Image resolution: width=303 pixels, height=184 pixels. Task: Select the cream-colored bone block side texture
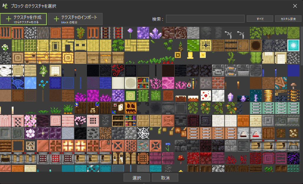(118, 83)
